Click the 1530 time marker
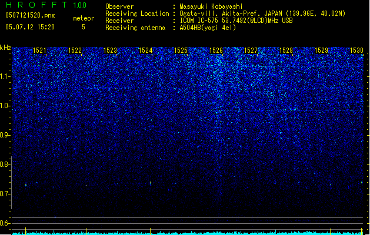The image size is (370, 235). pos(357,51)
